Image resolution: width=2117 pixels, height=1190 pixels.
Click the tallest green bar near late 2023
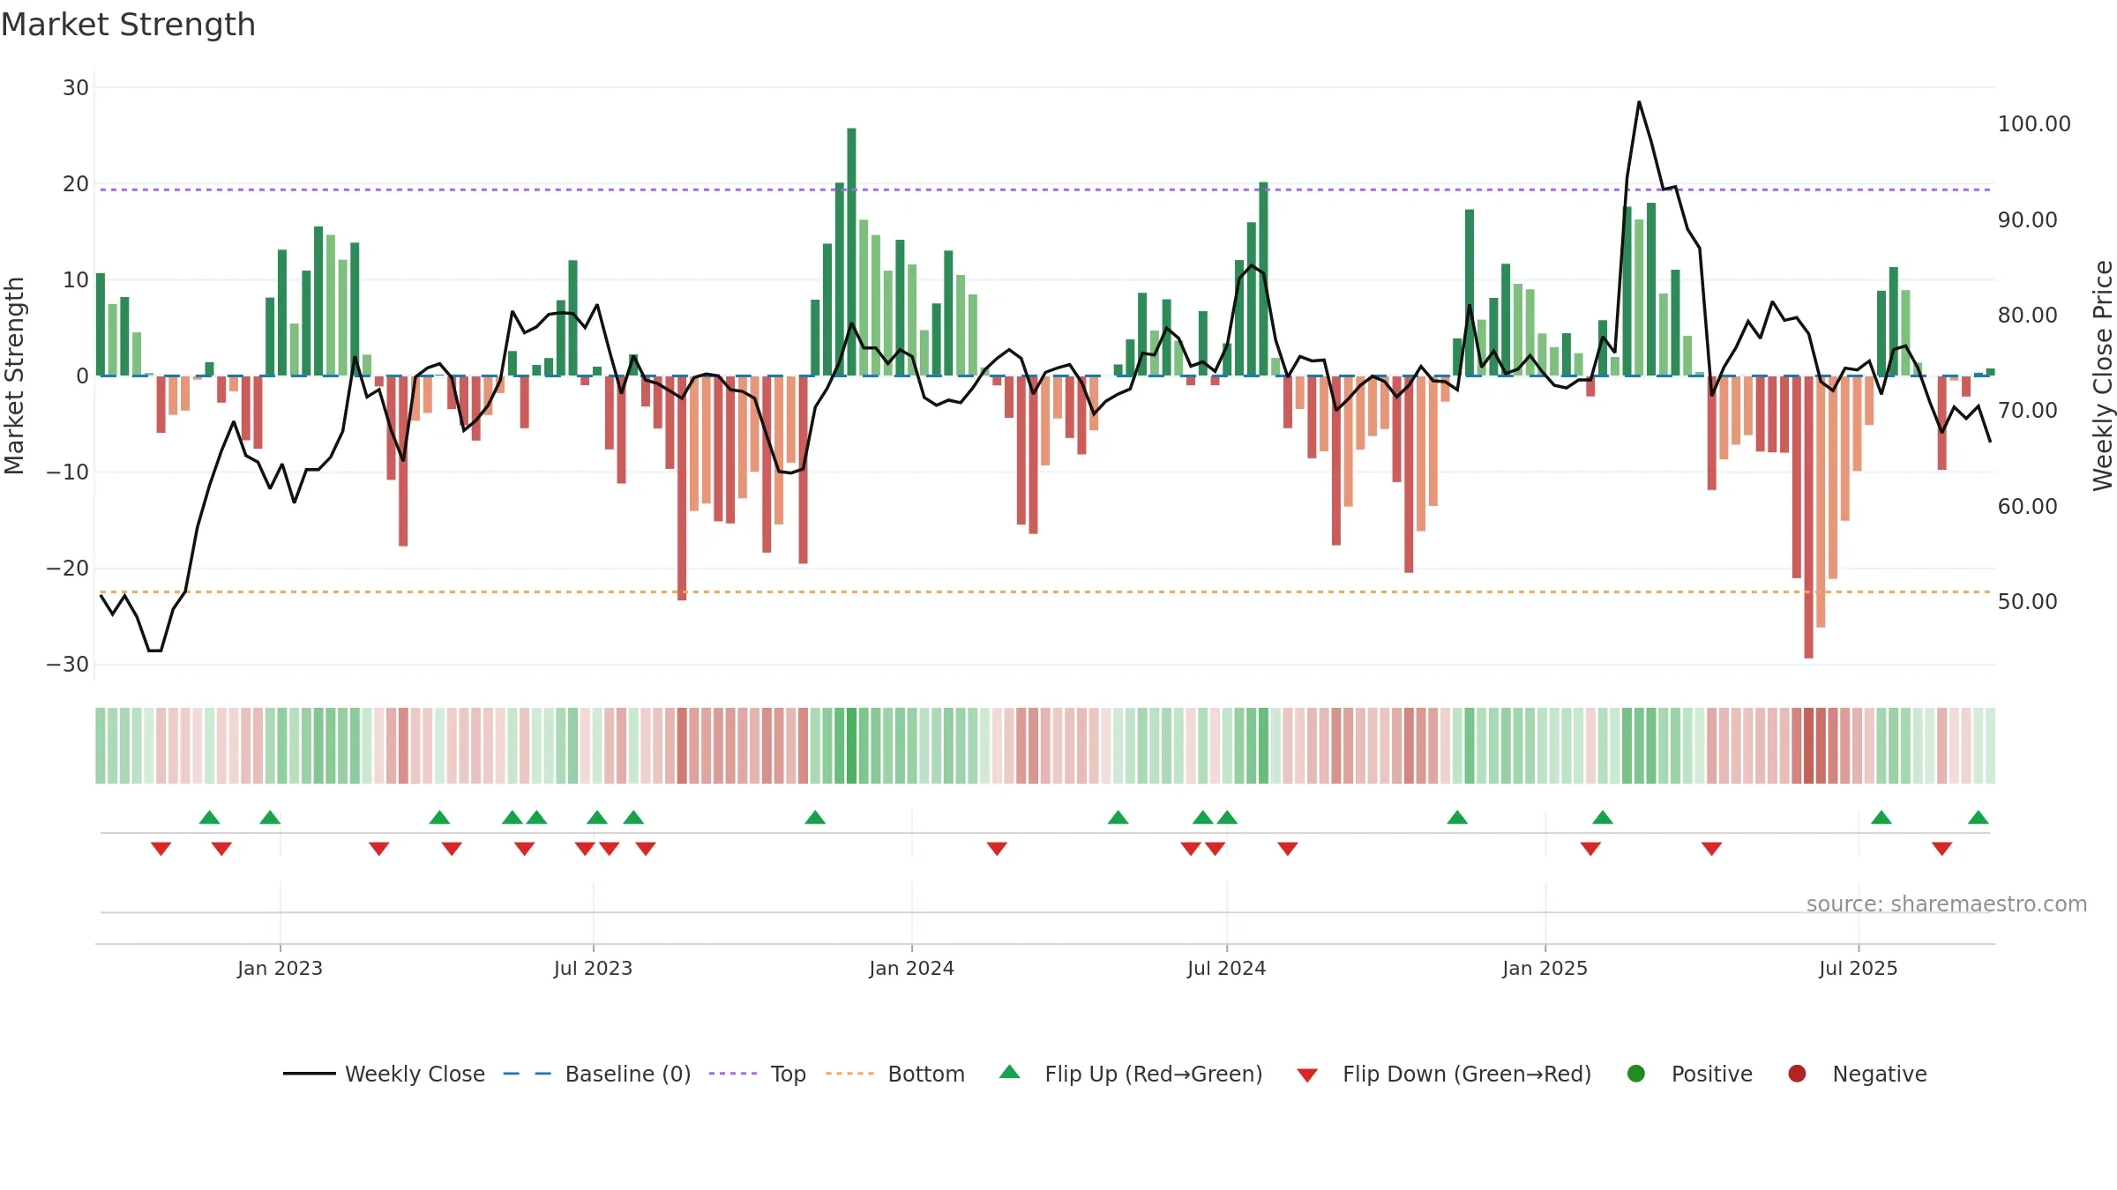coord(851,252)
